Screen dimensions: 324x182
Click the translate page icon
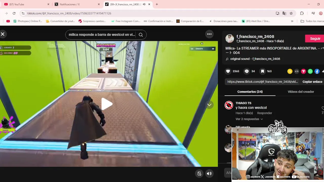pyautogui.click(x=284, y=13)
